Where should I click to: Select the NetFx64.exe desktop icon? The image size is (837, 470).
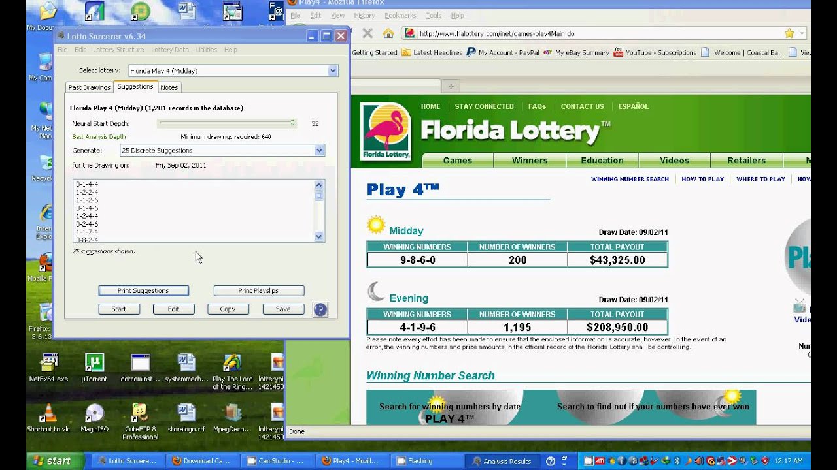pos(48,368)
